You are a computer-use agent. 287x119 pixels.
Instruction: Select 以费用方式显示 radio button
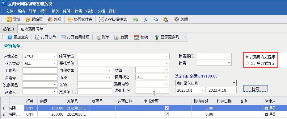click(x=247, y=57)
